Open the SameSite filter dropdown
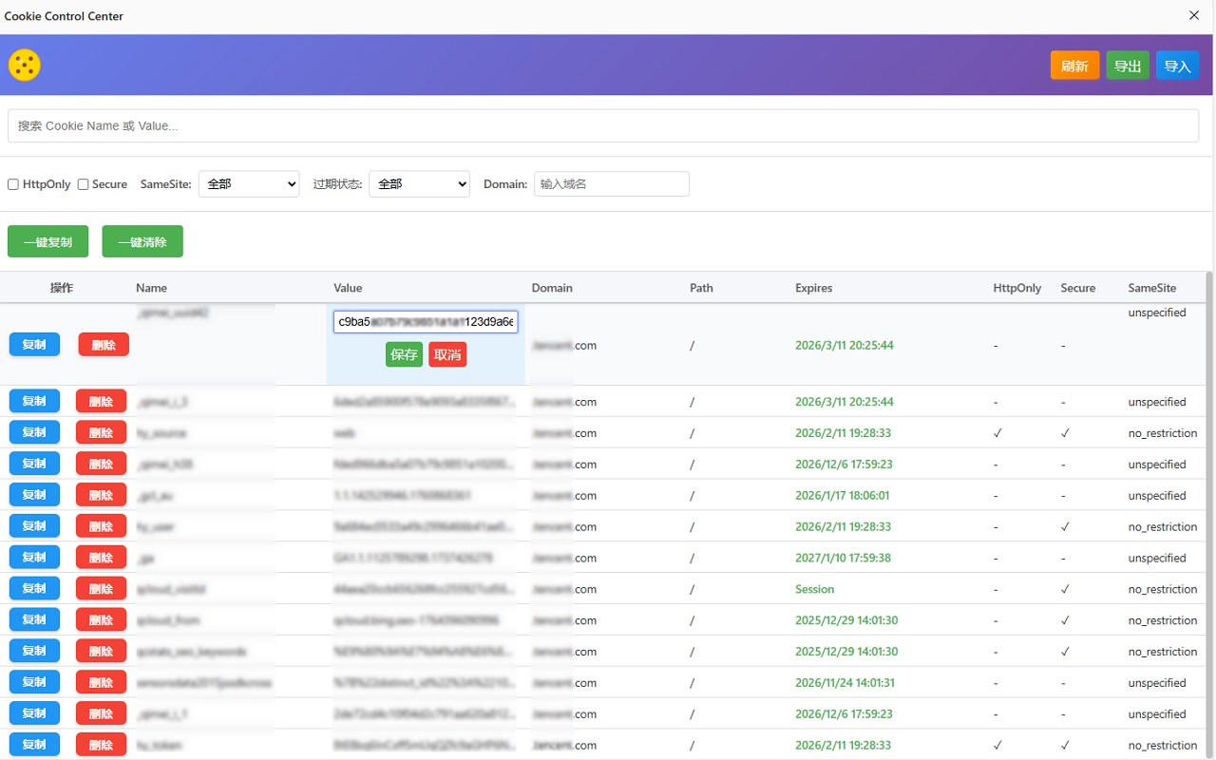The width and height of the screenshot is (1216, 760). (x=249, y=184)
